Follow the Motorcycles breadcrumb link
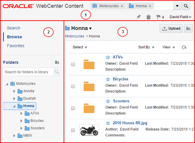 75,36
